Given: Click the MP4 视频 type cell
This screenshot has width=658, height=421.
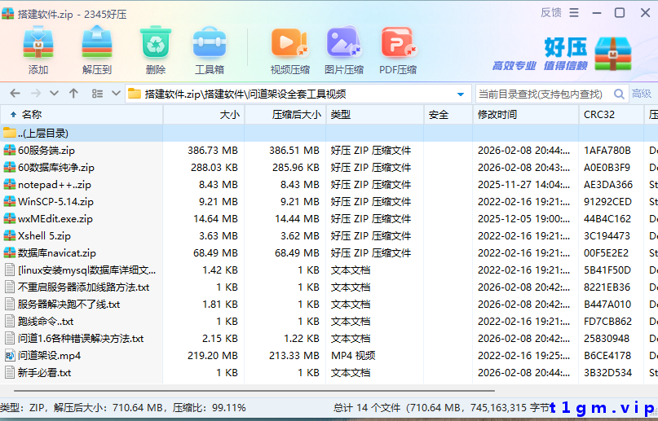Looking at the screenshot, I should click(353, 356).
